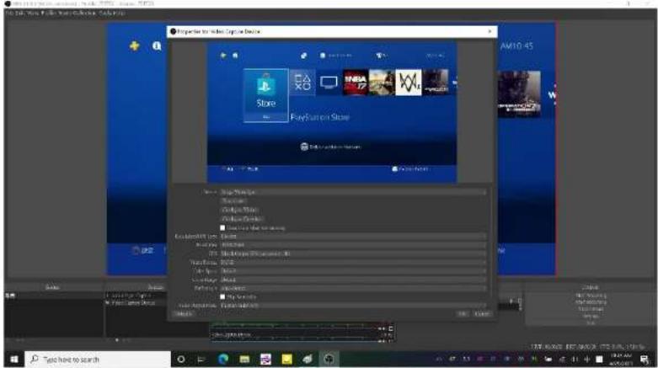
Task: Close the Properties for Video Capture Device dialog
Action: point(489,31)
